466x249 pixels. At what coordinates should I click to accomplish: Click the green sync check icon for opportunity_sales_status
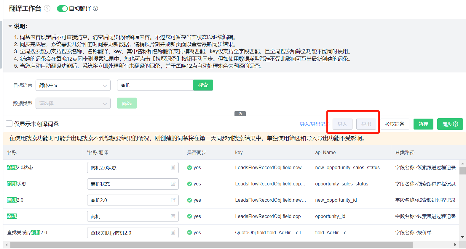click(x=189, y=184)
